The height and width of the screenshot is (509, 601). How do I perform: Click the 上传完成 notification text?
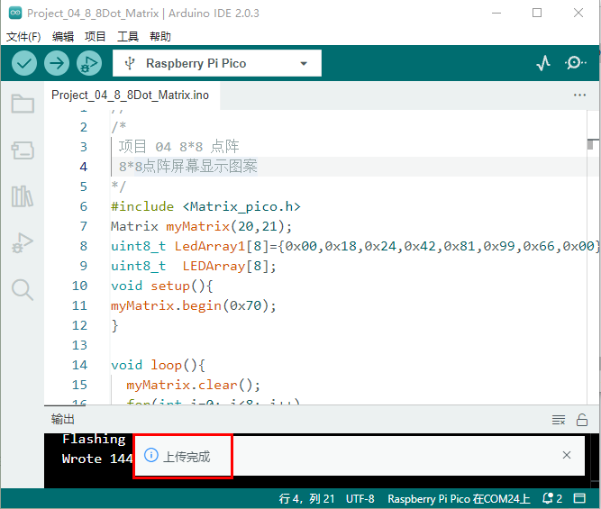coord(187,456)
